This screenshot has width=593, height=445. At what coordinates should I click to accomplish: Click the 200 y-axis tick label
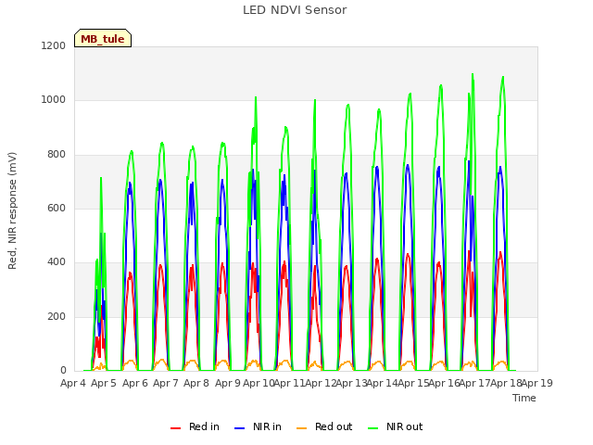click(57, 317)
